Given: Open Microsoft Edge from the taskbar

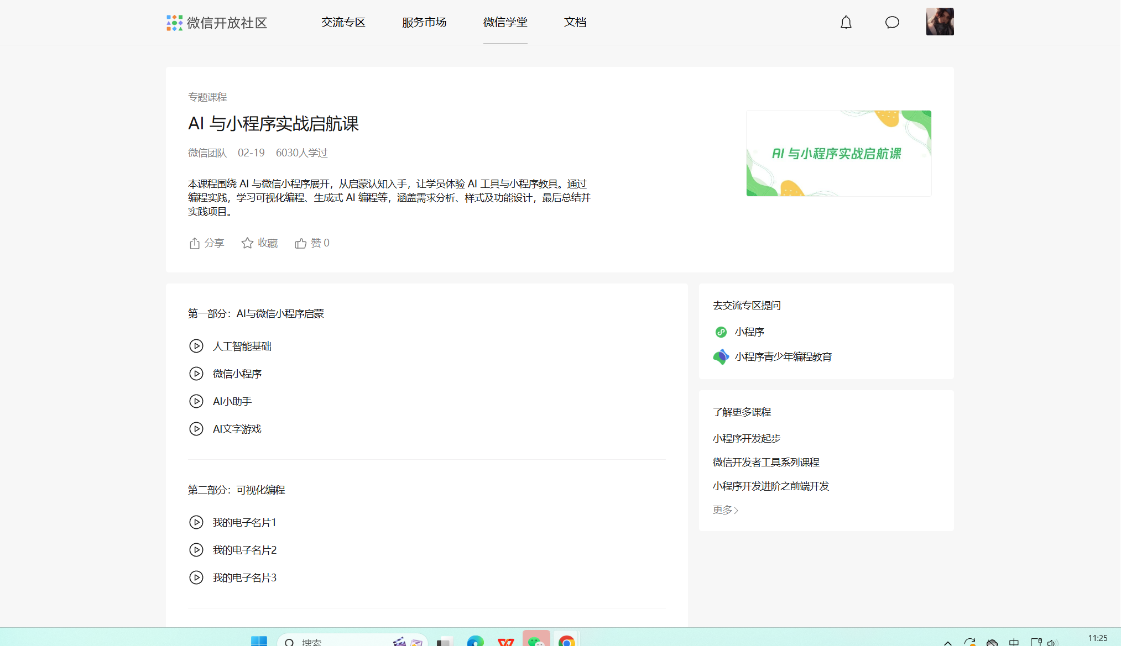Looking at the screenshot, I should [x=475, y=641].
